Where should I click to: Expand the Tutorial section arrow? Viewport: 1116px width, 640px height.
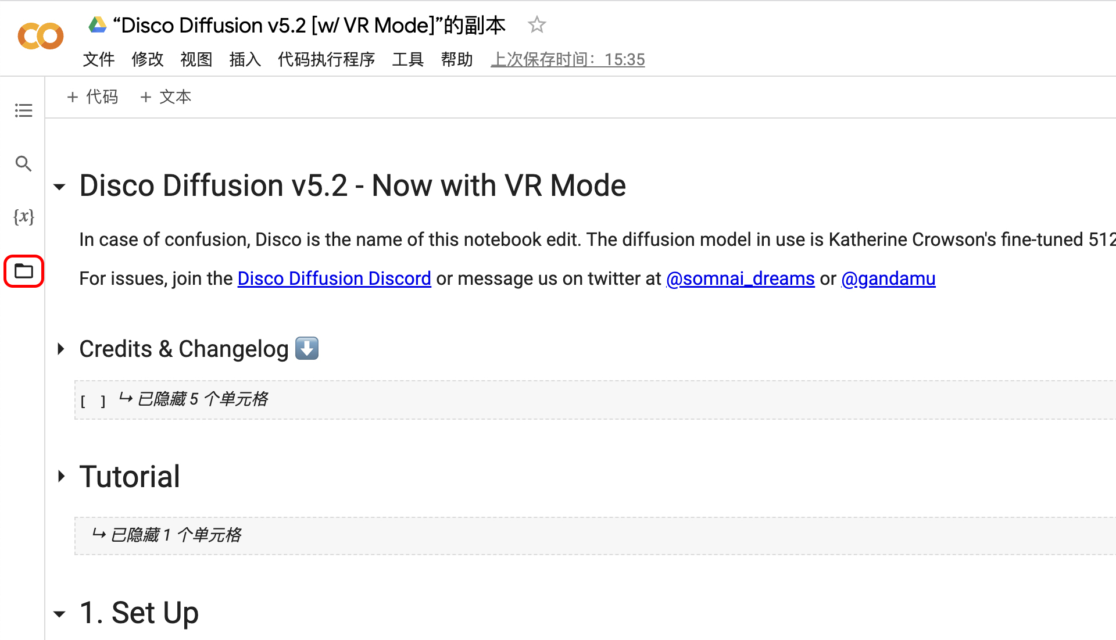tap(60, 477)
